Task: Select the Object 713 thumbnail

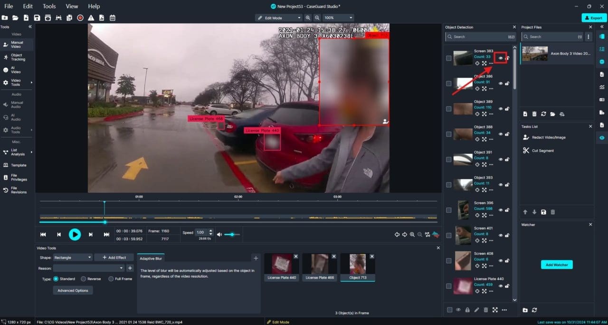Action: (358, 264)
